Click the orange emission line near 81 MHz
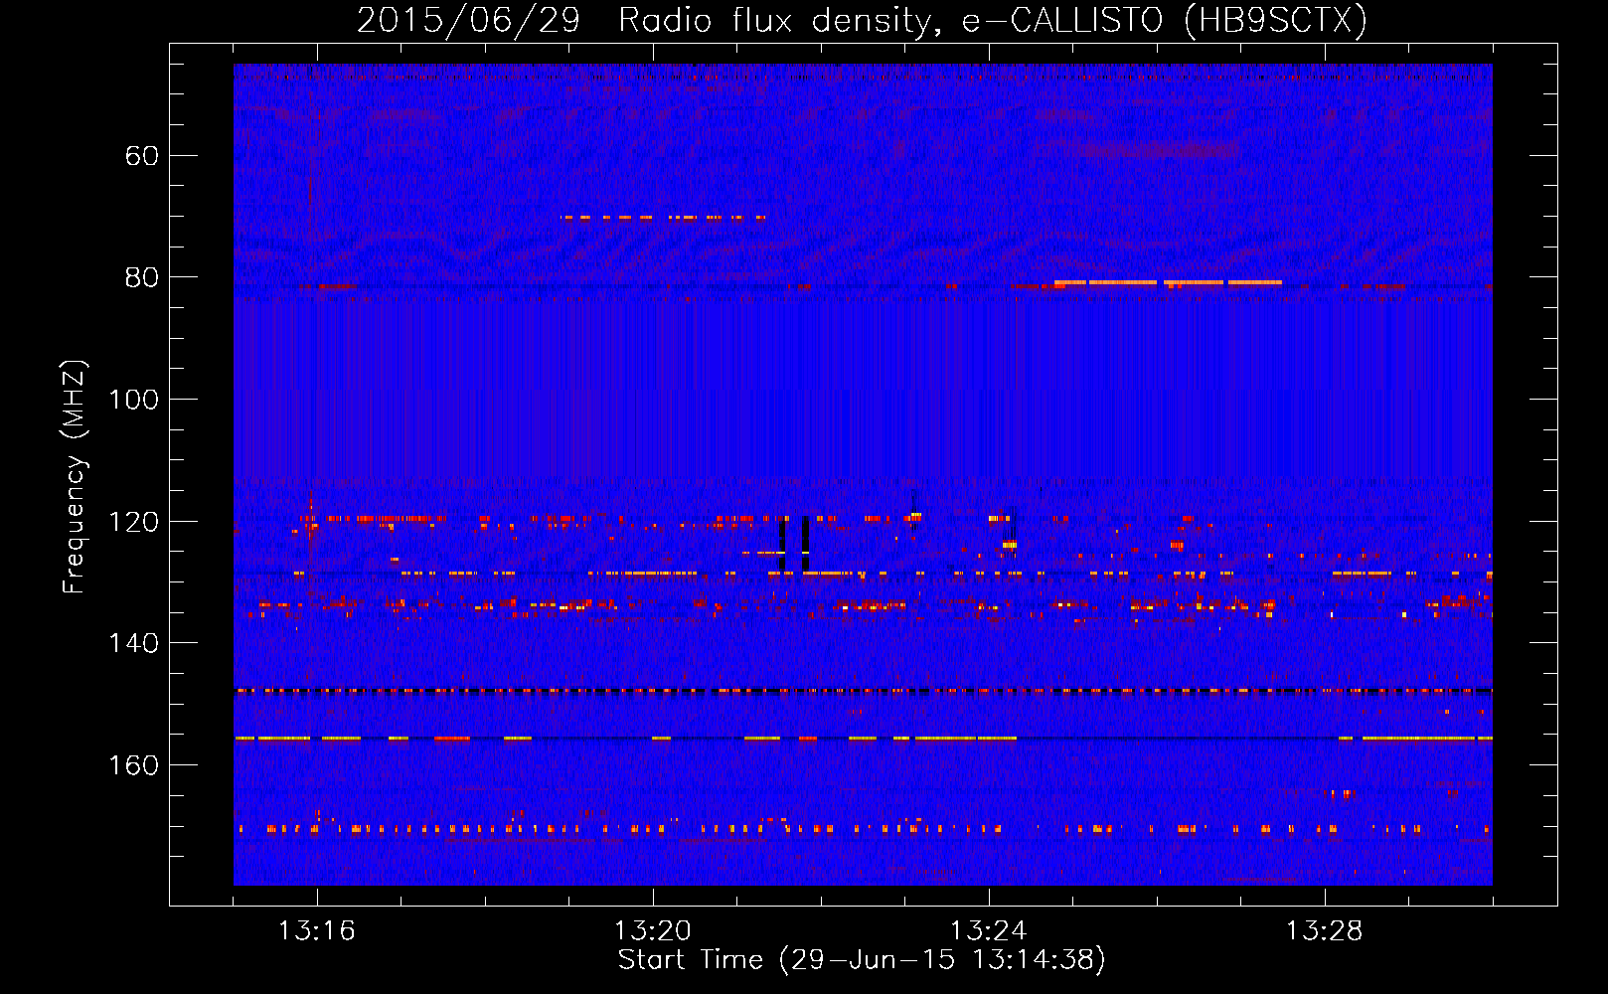This screenshot has height=994, width=1608. click(1168, 283)
